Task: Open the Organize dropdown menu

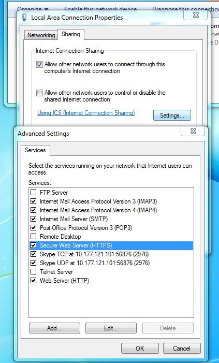Action: (33, 9)
